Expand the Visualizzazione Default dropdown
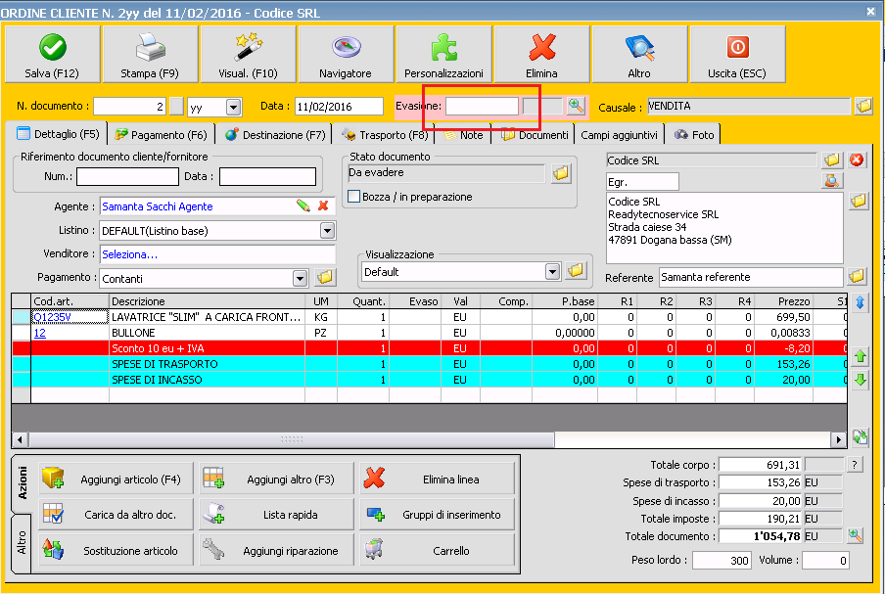 pyautogui.click(x=552, y=271)
